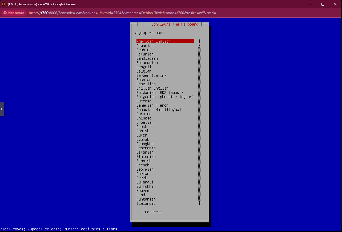Viewport: 342px width, 232px height.
Task: Pick the Dvorak keyboard layout
Action: [x=142, y=139]
